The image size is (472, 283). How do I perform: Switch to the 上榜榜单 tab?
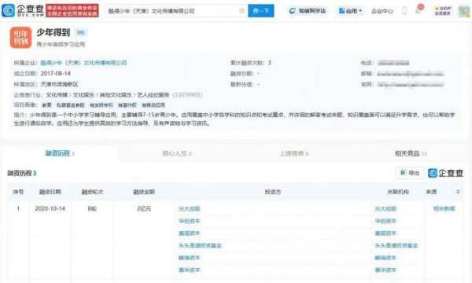point(293,153)
